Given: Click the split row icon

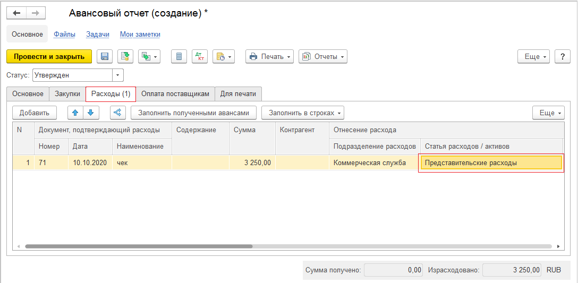Looking at the screenshot, I should point(117,113).
